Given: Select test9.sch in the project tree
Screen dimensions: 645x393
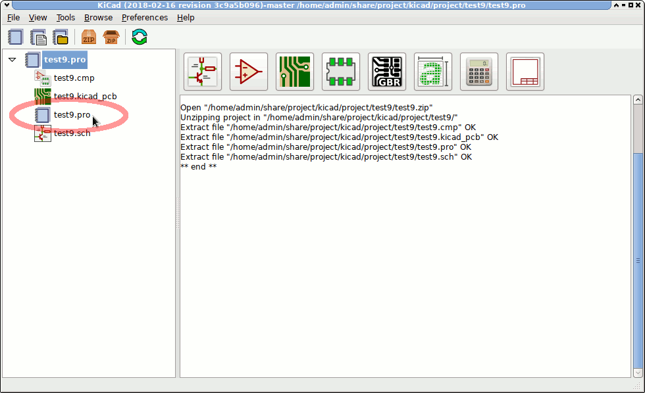Looking at the screenshot, I should click(x=72, y=133).
